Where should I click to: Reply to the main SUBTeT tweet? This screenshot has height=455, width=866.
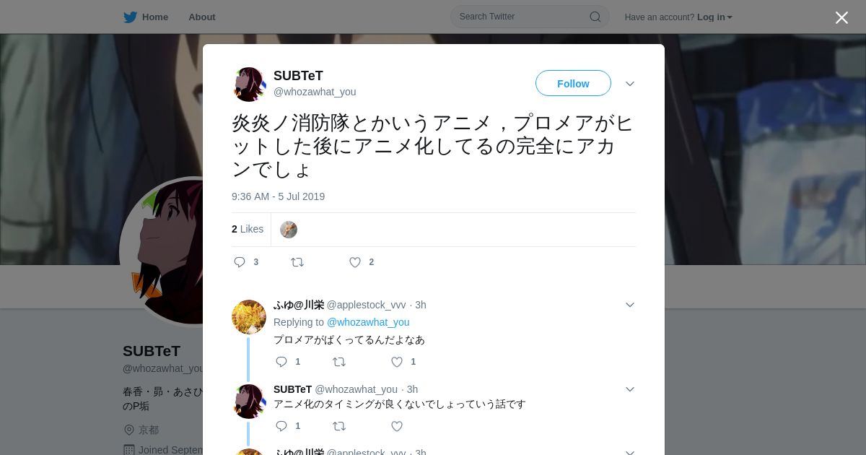[x=240, y=262]
